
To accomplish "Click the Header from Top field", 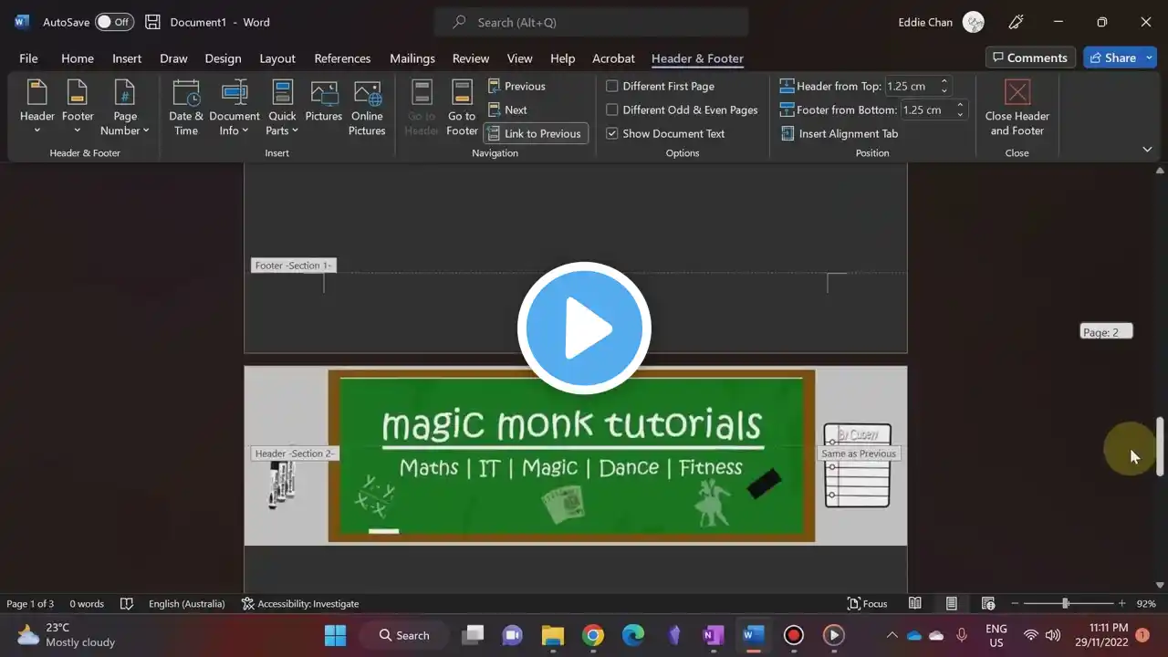I will (x=912, y=86).
